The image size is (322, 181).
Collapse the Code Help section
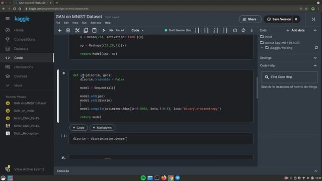click(315, 66)
